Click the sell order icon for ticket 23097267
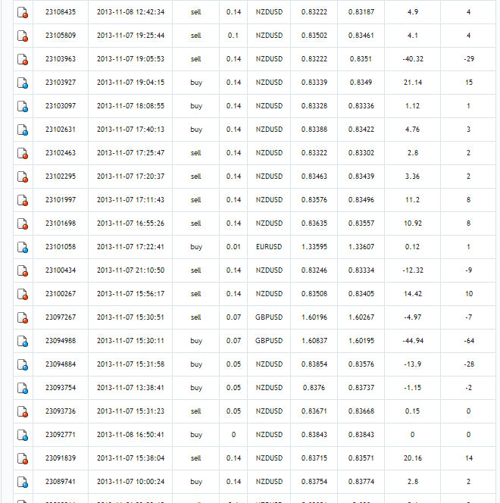The width and height of the screenshot is (500, 503). tap(23, 317)
